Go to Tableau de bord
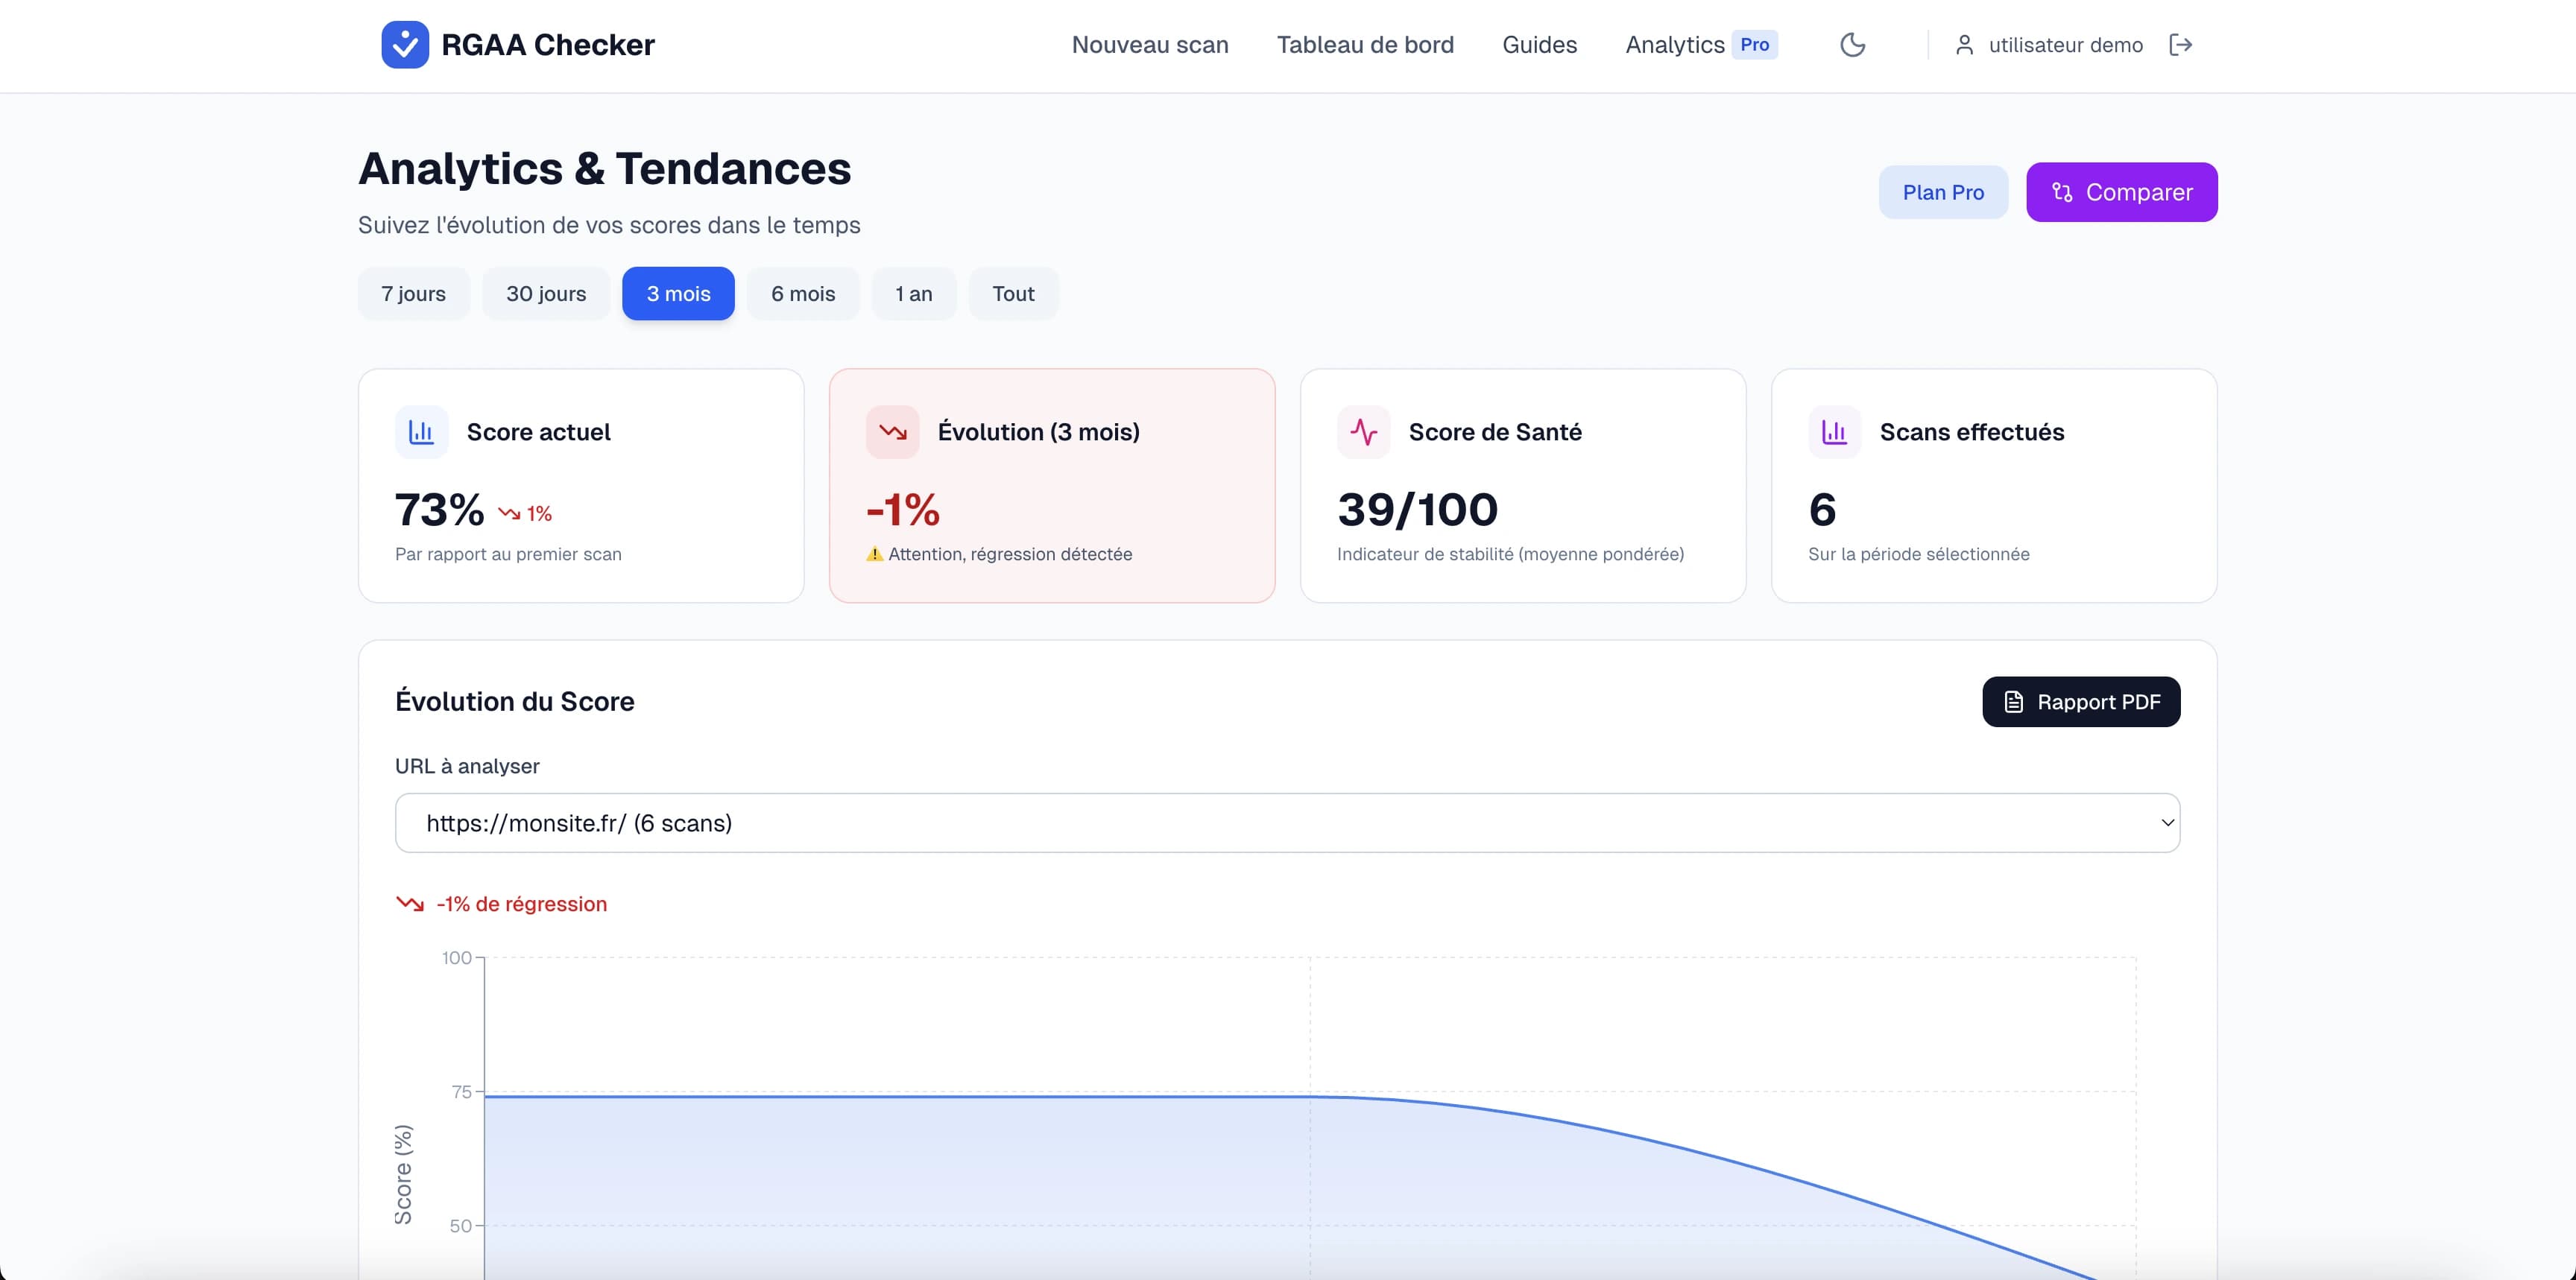This screenshot has height=1280, width=2576. (x=1365, y=45)
